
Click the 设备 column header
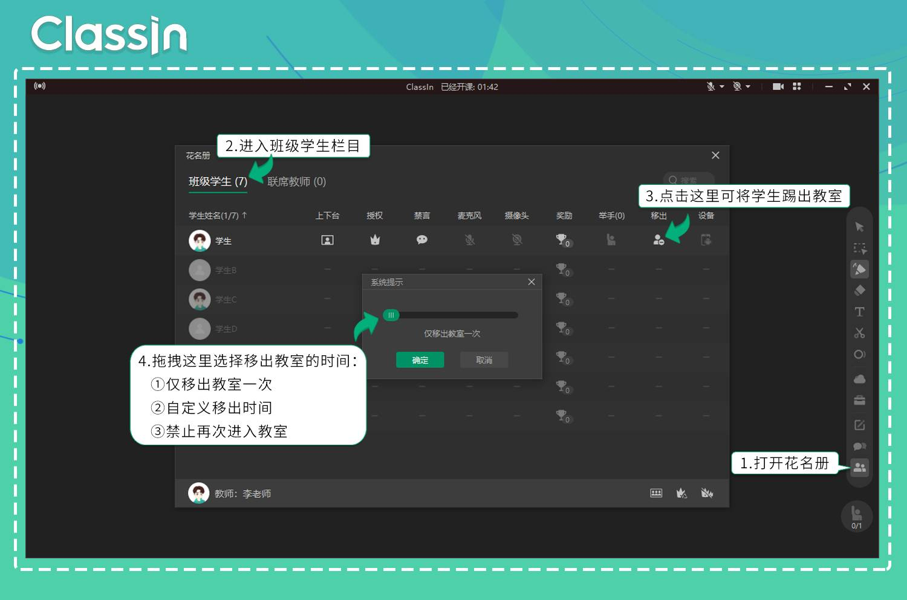[x=706, y=216]
